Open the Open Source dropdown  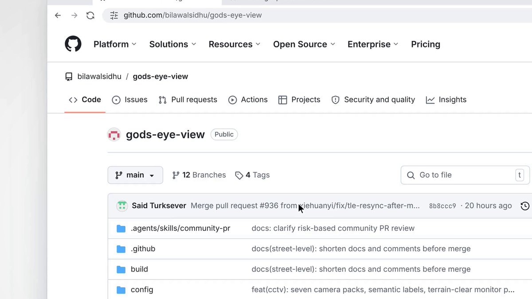(x=304, y=44)
